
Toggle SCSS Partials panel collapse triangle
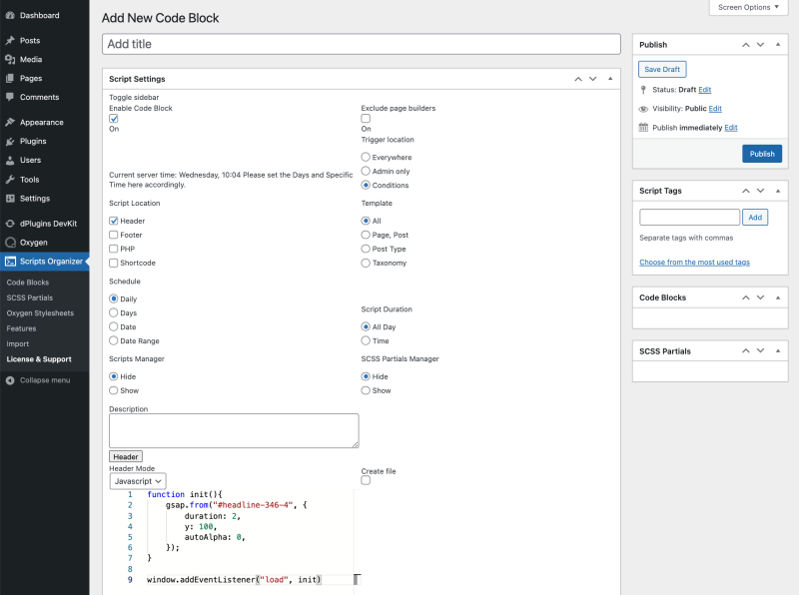pos(778,351)
